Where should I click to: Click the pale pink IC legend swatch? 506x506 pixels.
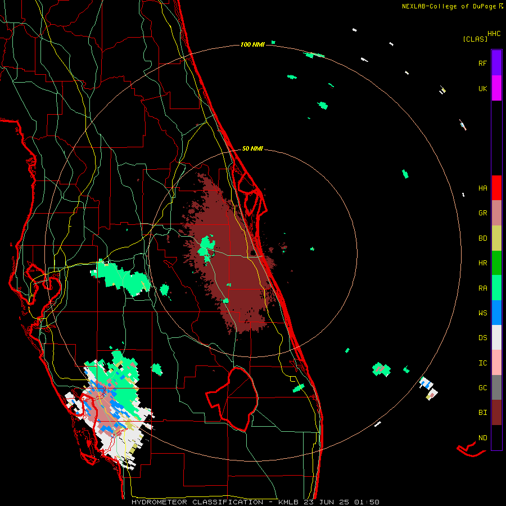tap(496, 363)
